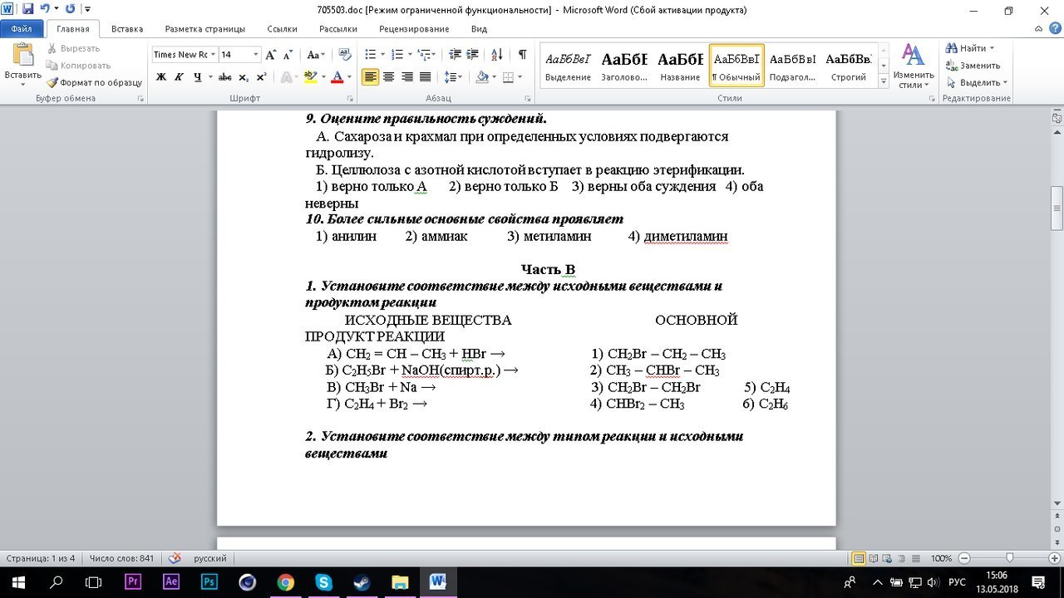Toggle bold formatting (Ж)

coord(160,77)
